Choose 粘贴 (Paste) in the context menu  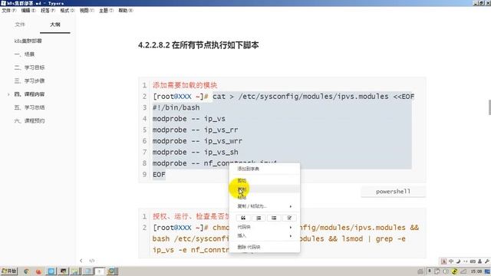coord(265,197)
